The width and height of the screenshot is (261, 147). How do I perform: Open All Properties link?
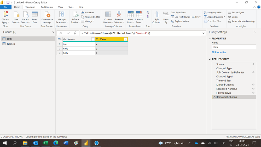[219, 52]
